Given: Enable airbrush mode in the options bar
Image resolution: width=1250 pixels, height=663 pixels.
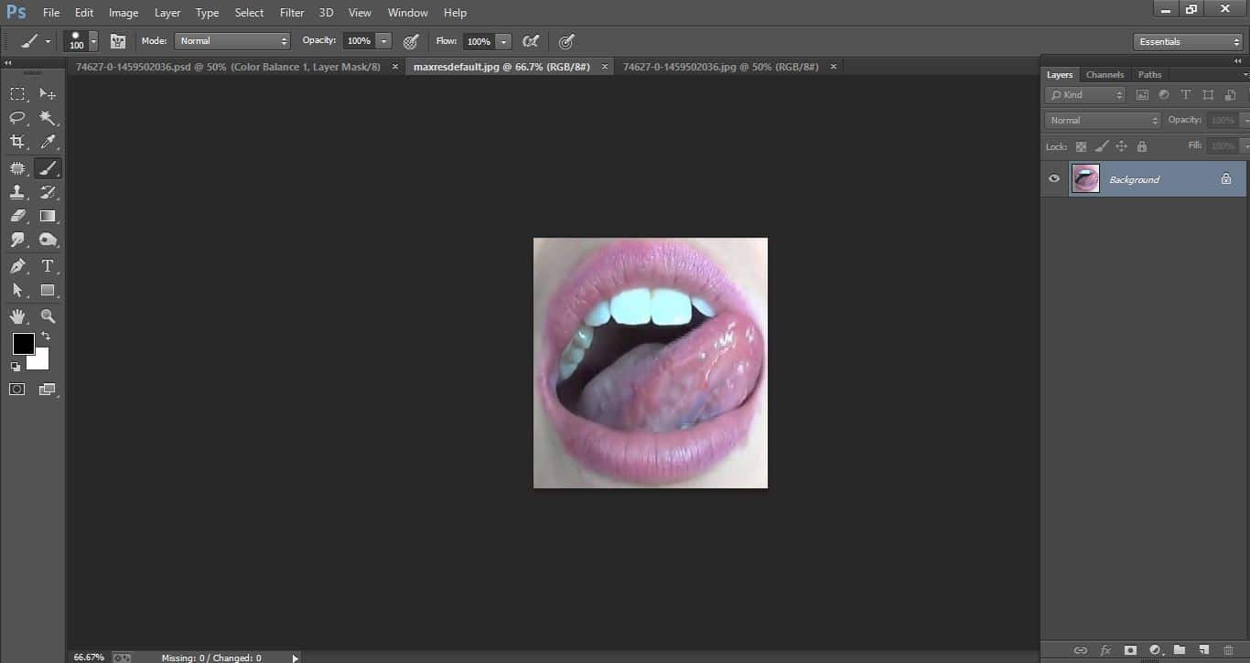Looking at the screenshot, I should click(x=531, y=40).
